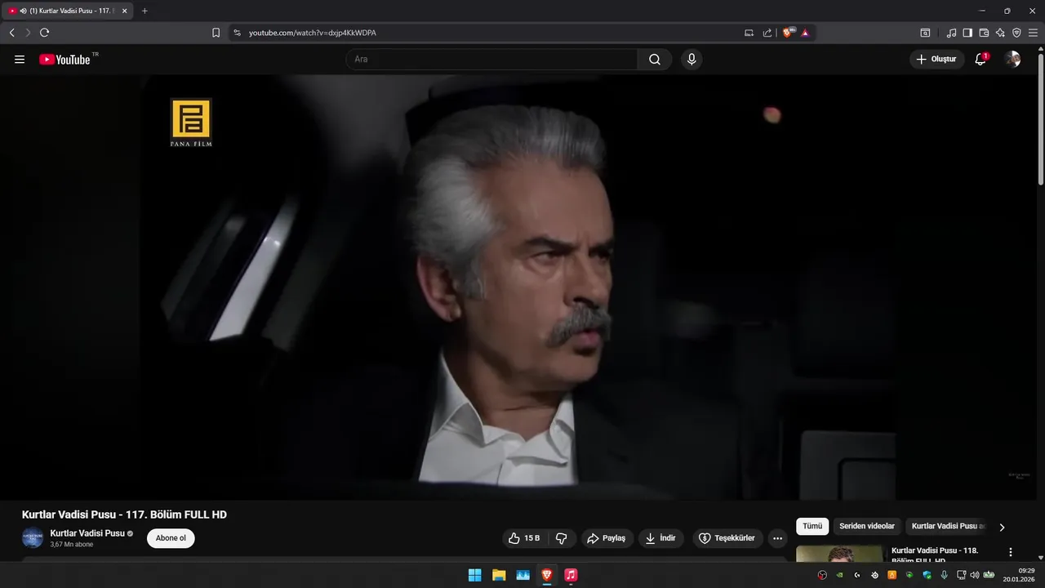Open the browser main menu
This screenshot has height=588, width=1045.
[x=1033, y=33]
